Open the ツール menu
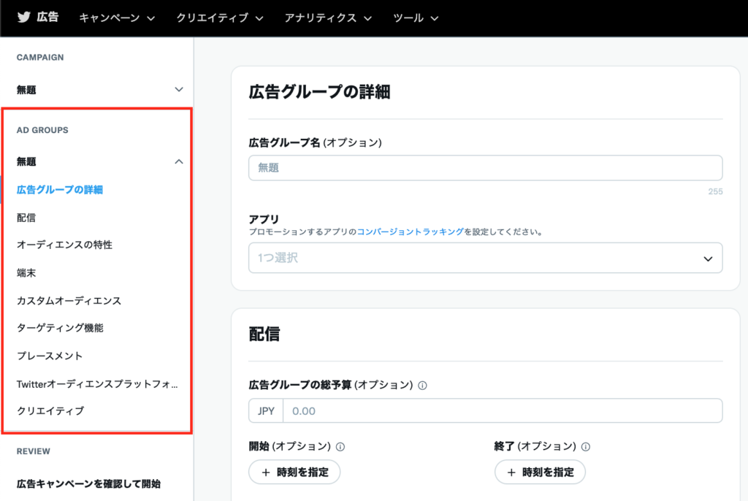Viewport: 748px width, 501px height. (x=416, y=18)
